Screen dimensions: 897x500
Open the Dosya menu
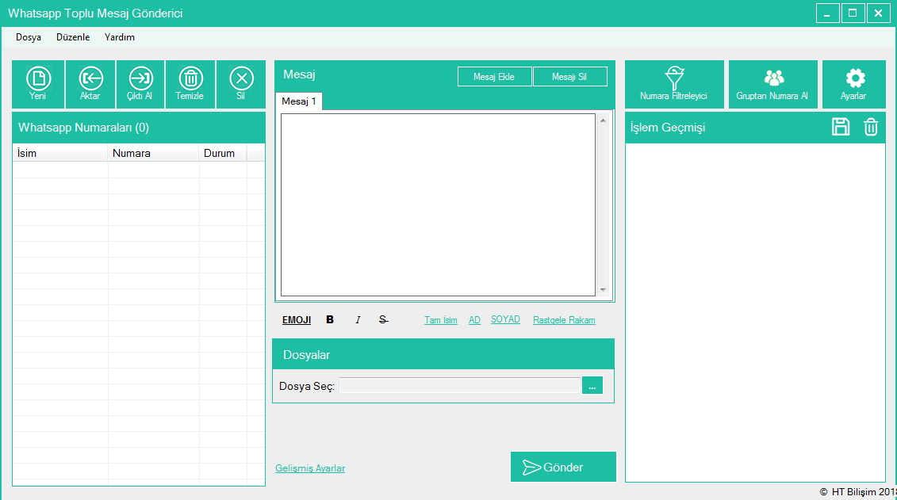29,37
